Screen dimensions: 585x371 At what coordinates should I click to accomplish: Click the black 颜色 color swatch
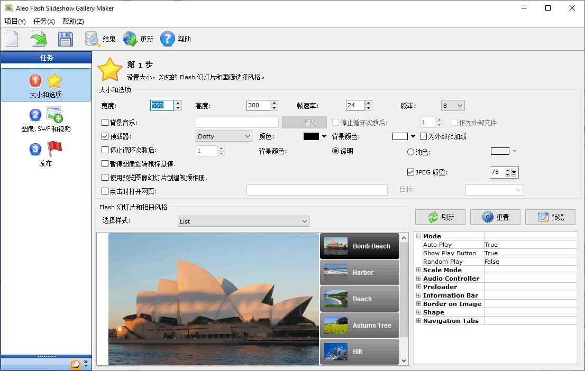(311, 136)
